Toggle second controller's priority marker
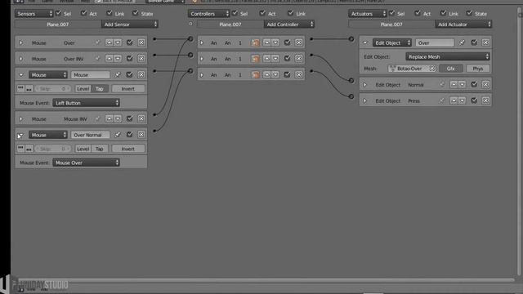Viewport: 523px width, 294px height. [x=255, y=59]
